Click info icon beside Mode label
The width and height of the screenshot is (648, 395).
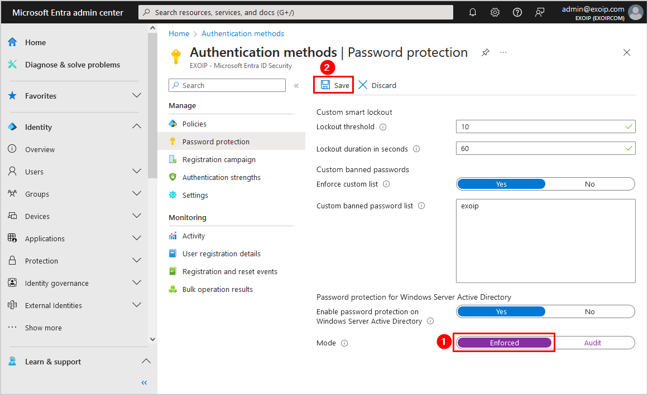pos(344,343)
